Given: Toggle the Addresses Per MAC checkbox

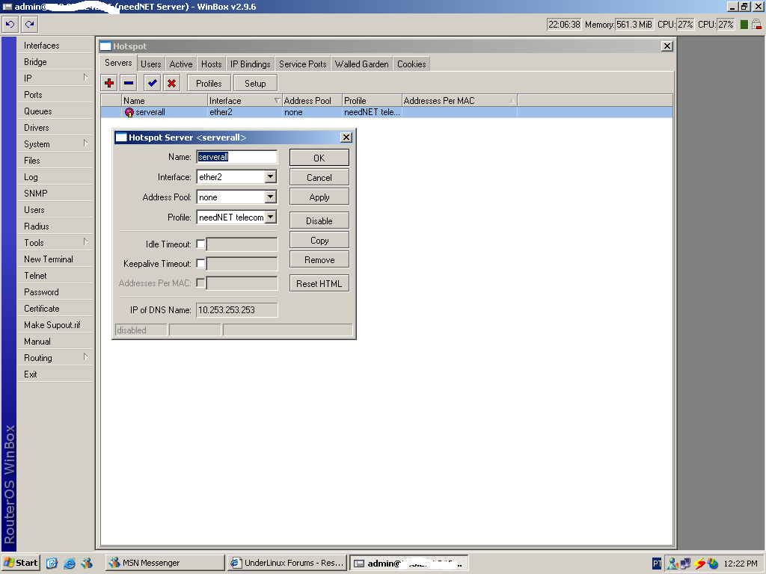Looking at the screenshot, I should (x=200, y=283).
